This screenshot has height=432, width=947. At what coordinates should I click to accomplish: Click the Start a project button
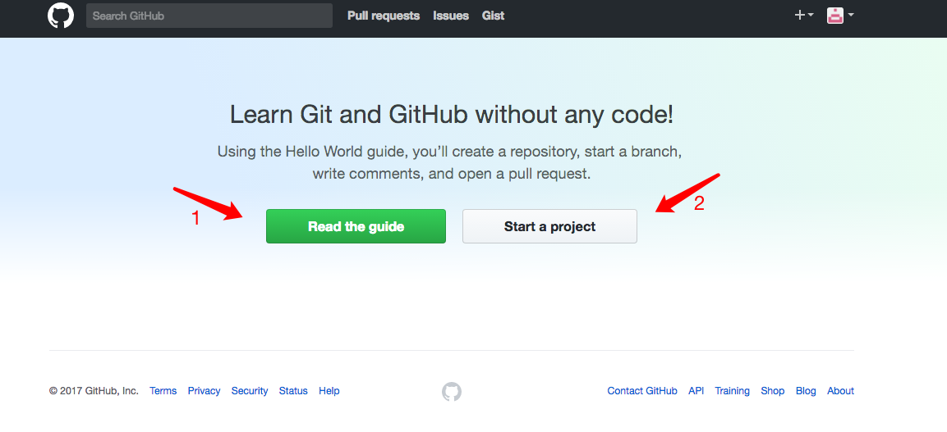tap(549, 226)
